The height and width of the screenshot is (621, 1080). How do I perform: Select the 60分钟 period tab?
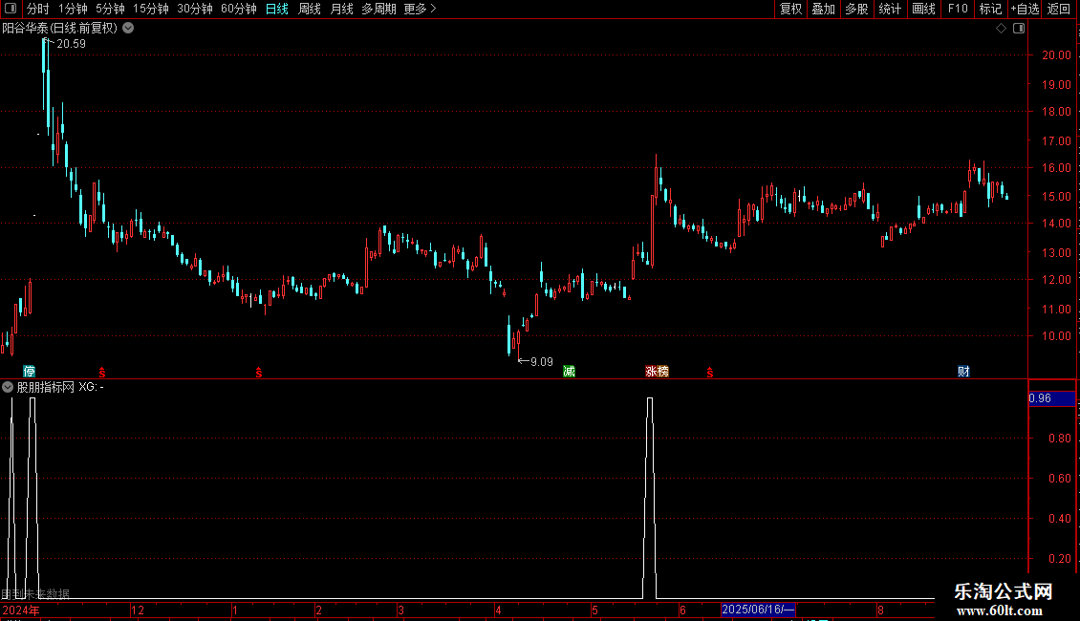[238, 9]
